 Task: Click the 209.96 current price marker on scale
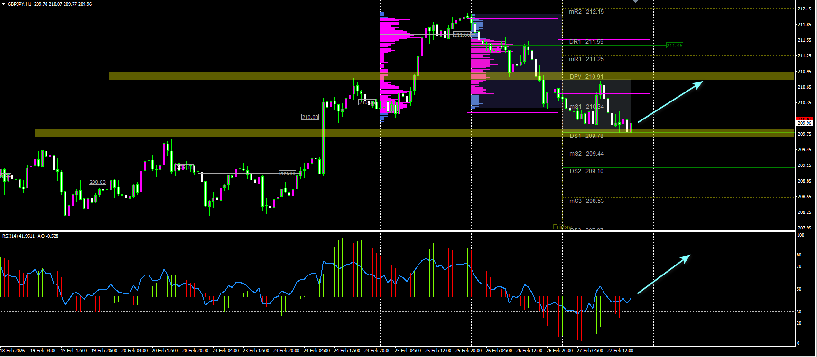click(804, 123)
